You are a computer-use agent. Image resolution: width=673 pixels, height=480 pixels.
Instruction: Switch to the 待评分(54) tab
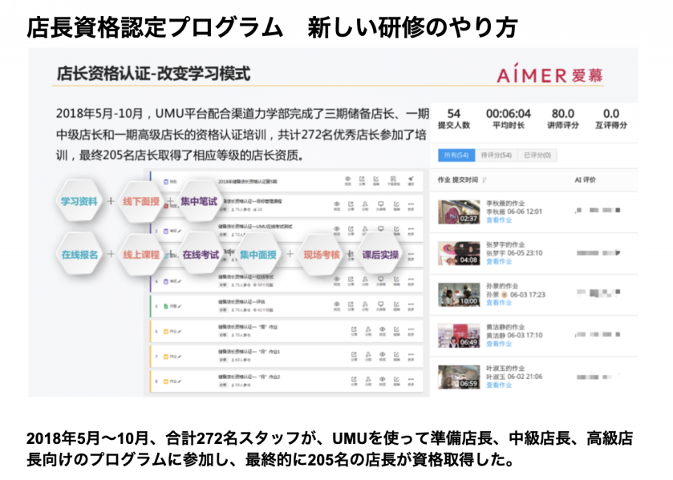coord(497,155)
